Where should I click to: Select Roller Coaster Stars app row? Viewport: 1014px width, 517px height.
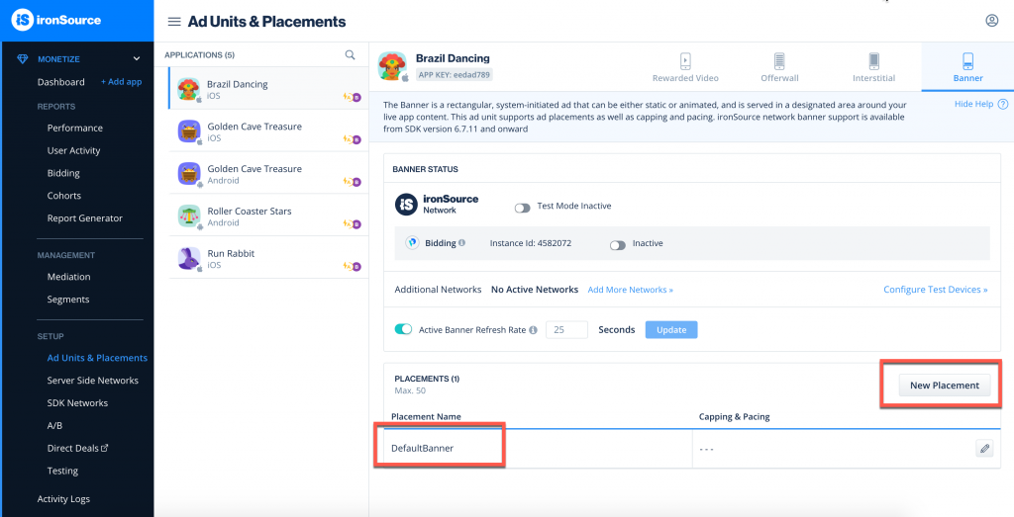click(268, 216)
